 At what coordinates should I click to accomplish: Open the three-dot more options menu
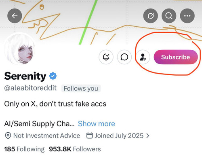[187, 16]
